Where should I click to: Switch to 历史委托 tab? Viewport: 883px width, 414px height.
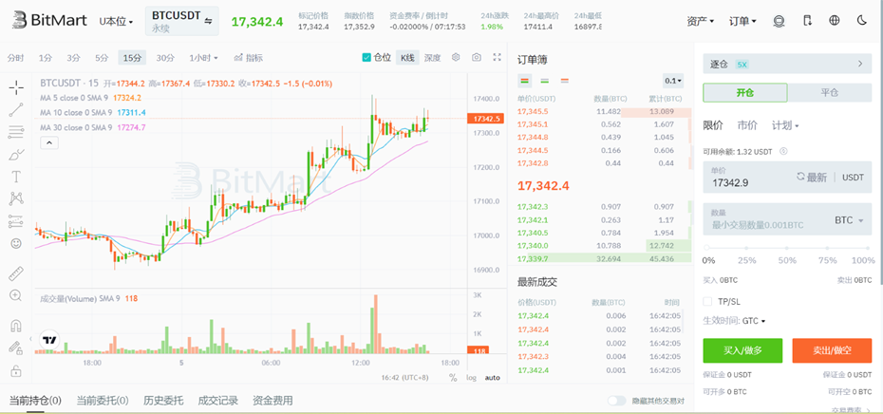(163, 401)
